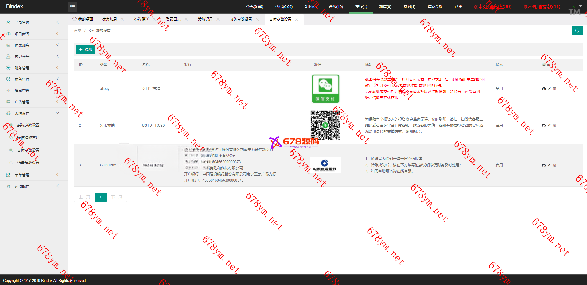The height and width of the screenshot is (285, 587).
Task: Switch to the 系统参数设置 tab
Action: pyautogui.click(x=241, y=19)
